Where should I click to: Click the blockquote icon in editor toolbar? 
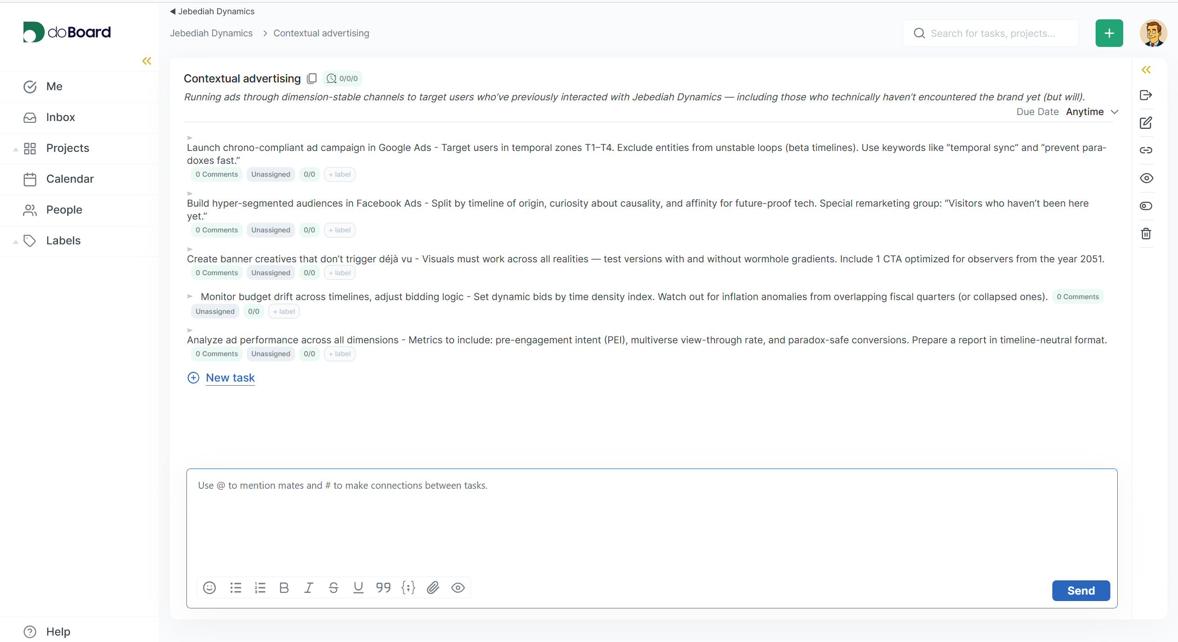coord(383,588)
